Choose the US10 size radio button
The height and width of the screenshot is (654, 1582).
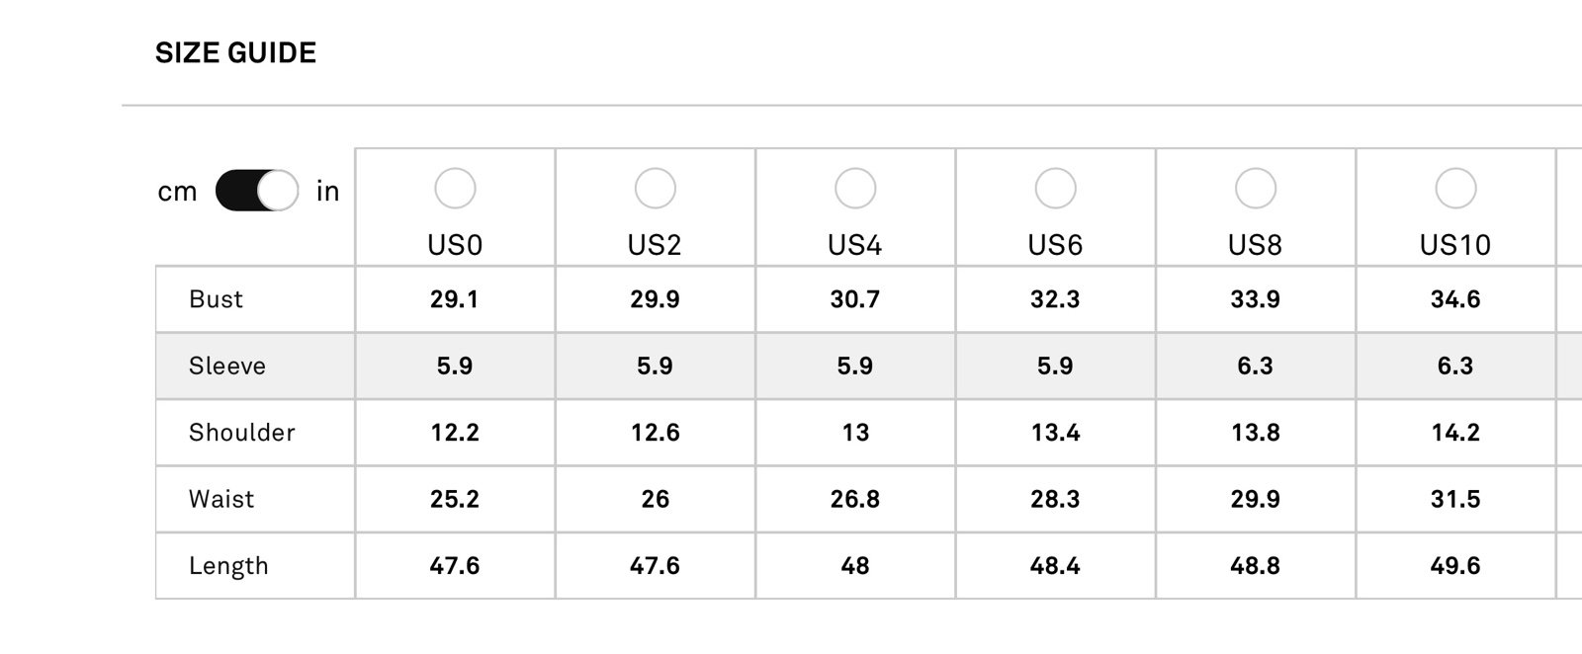tap(1455, 188)
